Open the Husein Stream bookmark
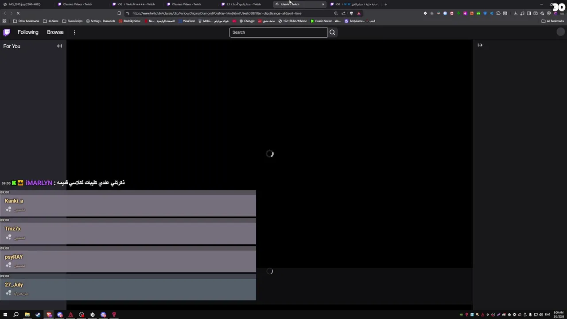Viewport: 567px width, 319px height. click(326, 21)
